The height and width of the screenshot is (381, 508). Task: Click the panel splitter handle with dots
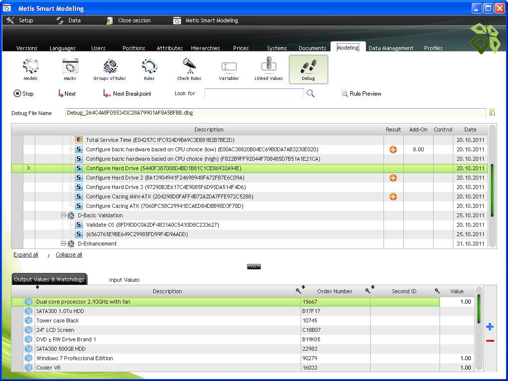254,266
